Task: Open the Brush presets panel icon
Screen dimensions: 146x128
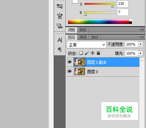Action: pyautogui.click(x=60, y=6)
